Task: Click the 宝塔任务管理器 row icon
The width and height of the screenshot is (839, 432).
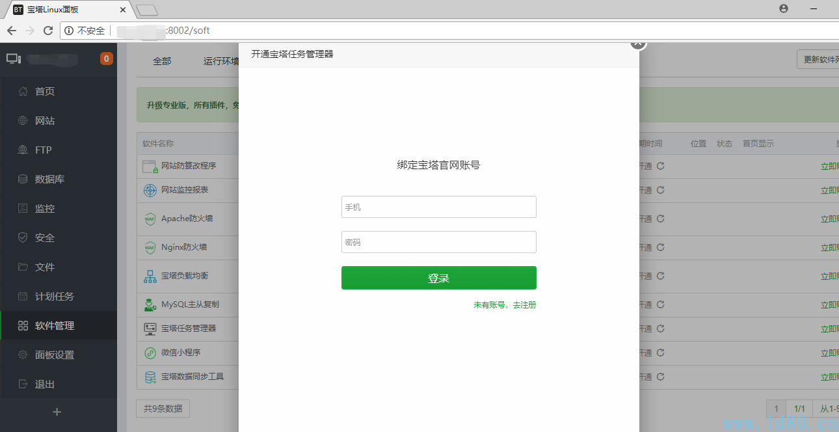Action: pos(150,329)
